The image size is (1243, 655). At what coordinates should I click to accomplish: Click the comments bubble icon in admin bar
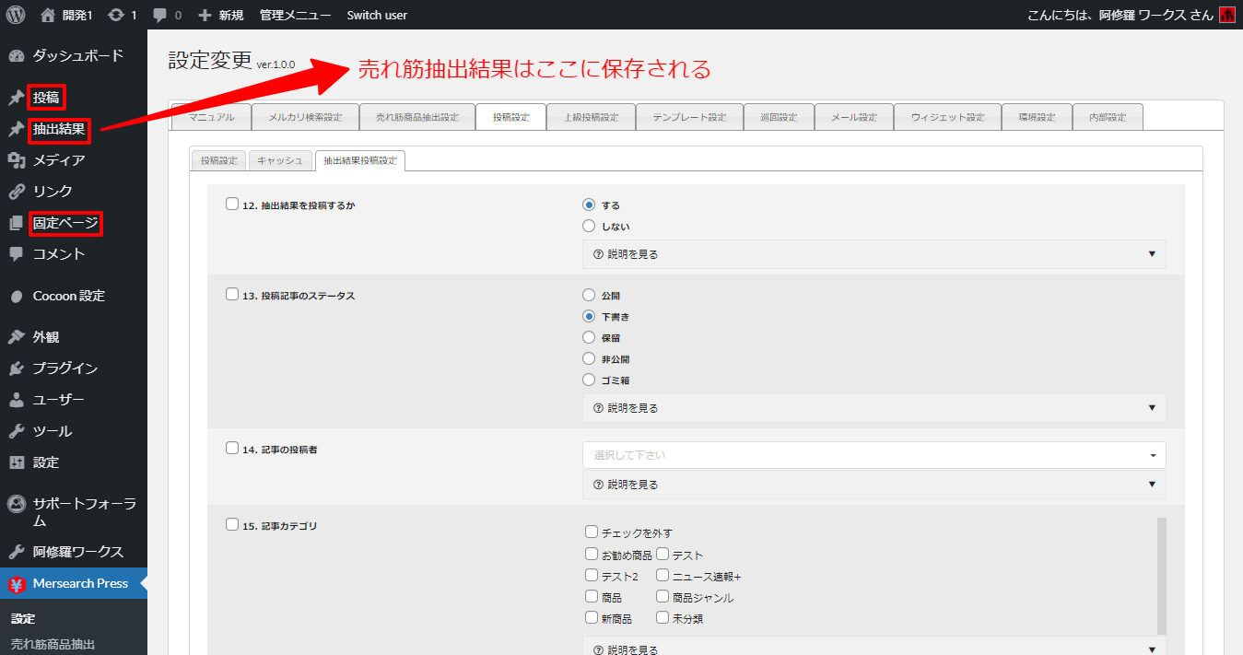click(x=160, y=15)
